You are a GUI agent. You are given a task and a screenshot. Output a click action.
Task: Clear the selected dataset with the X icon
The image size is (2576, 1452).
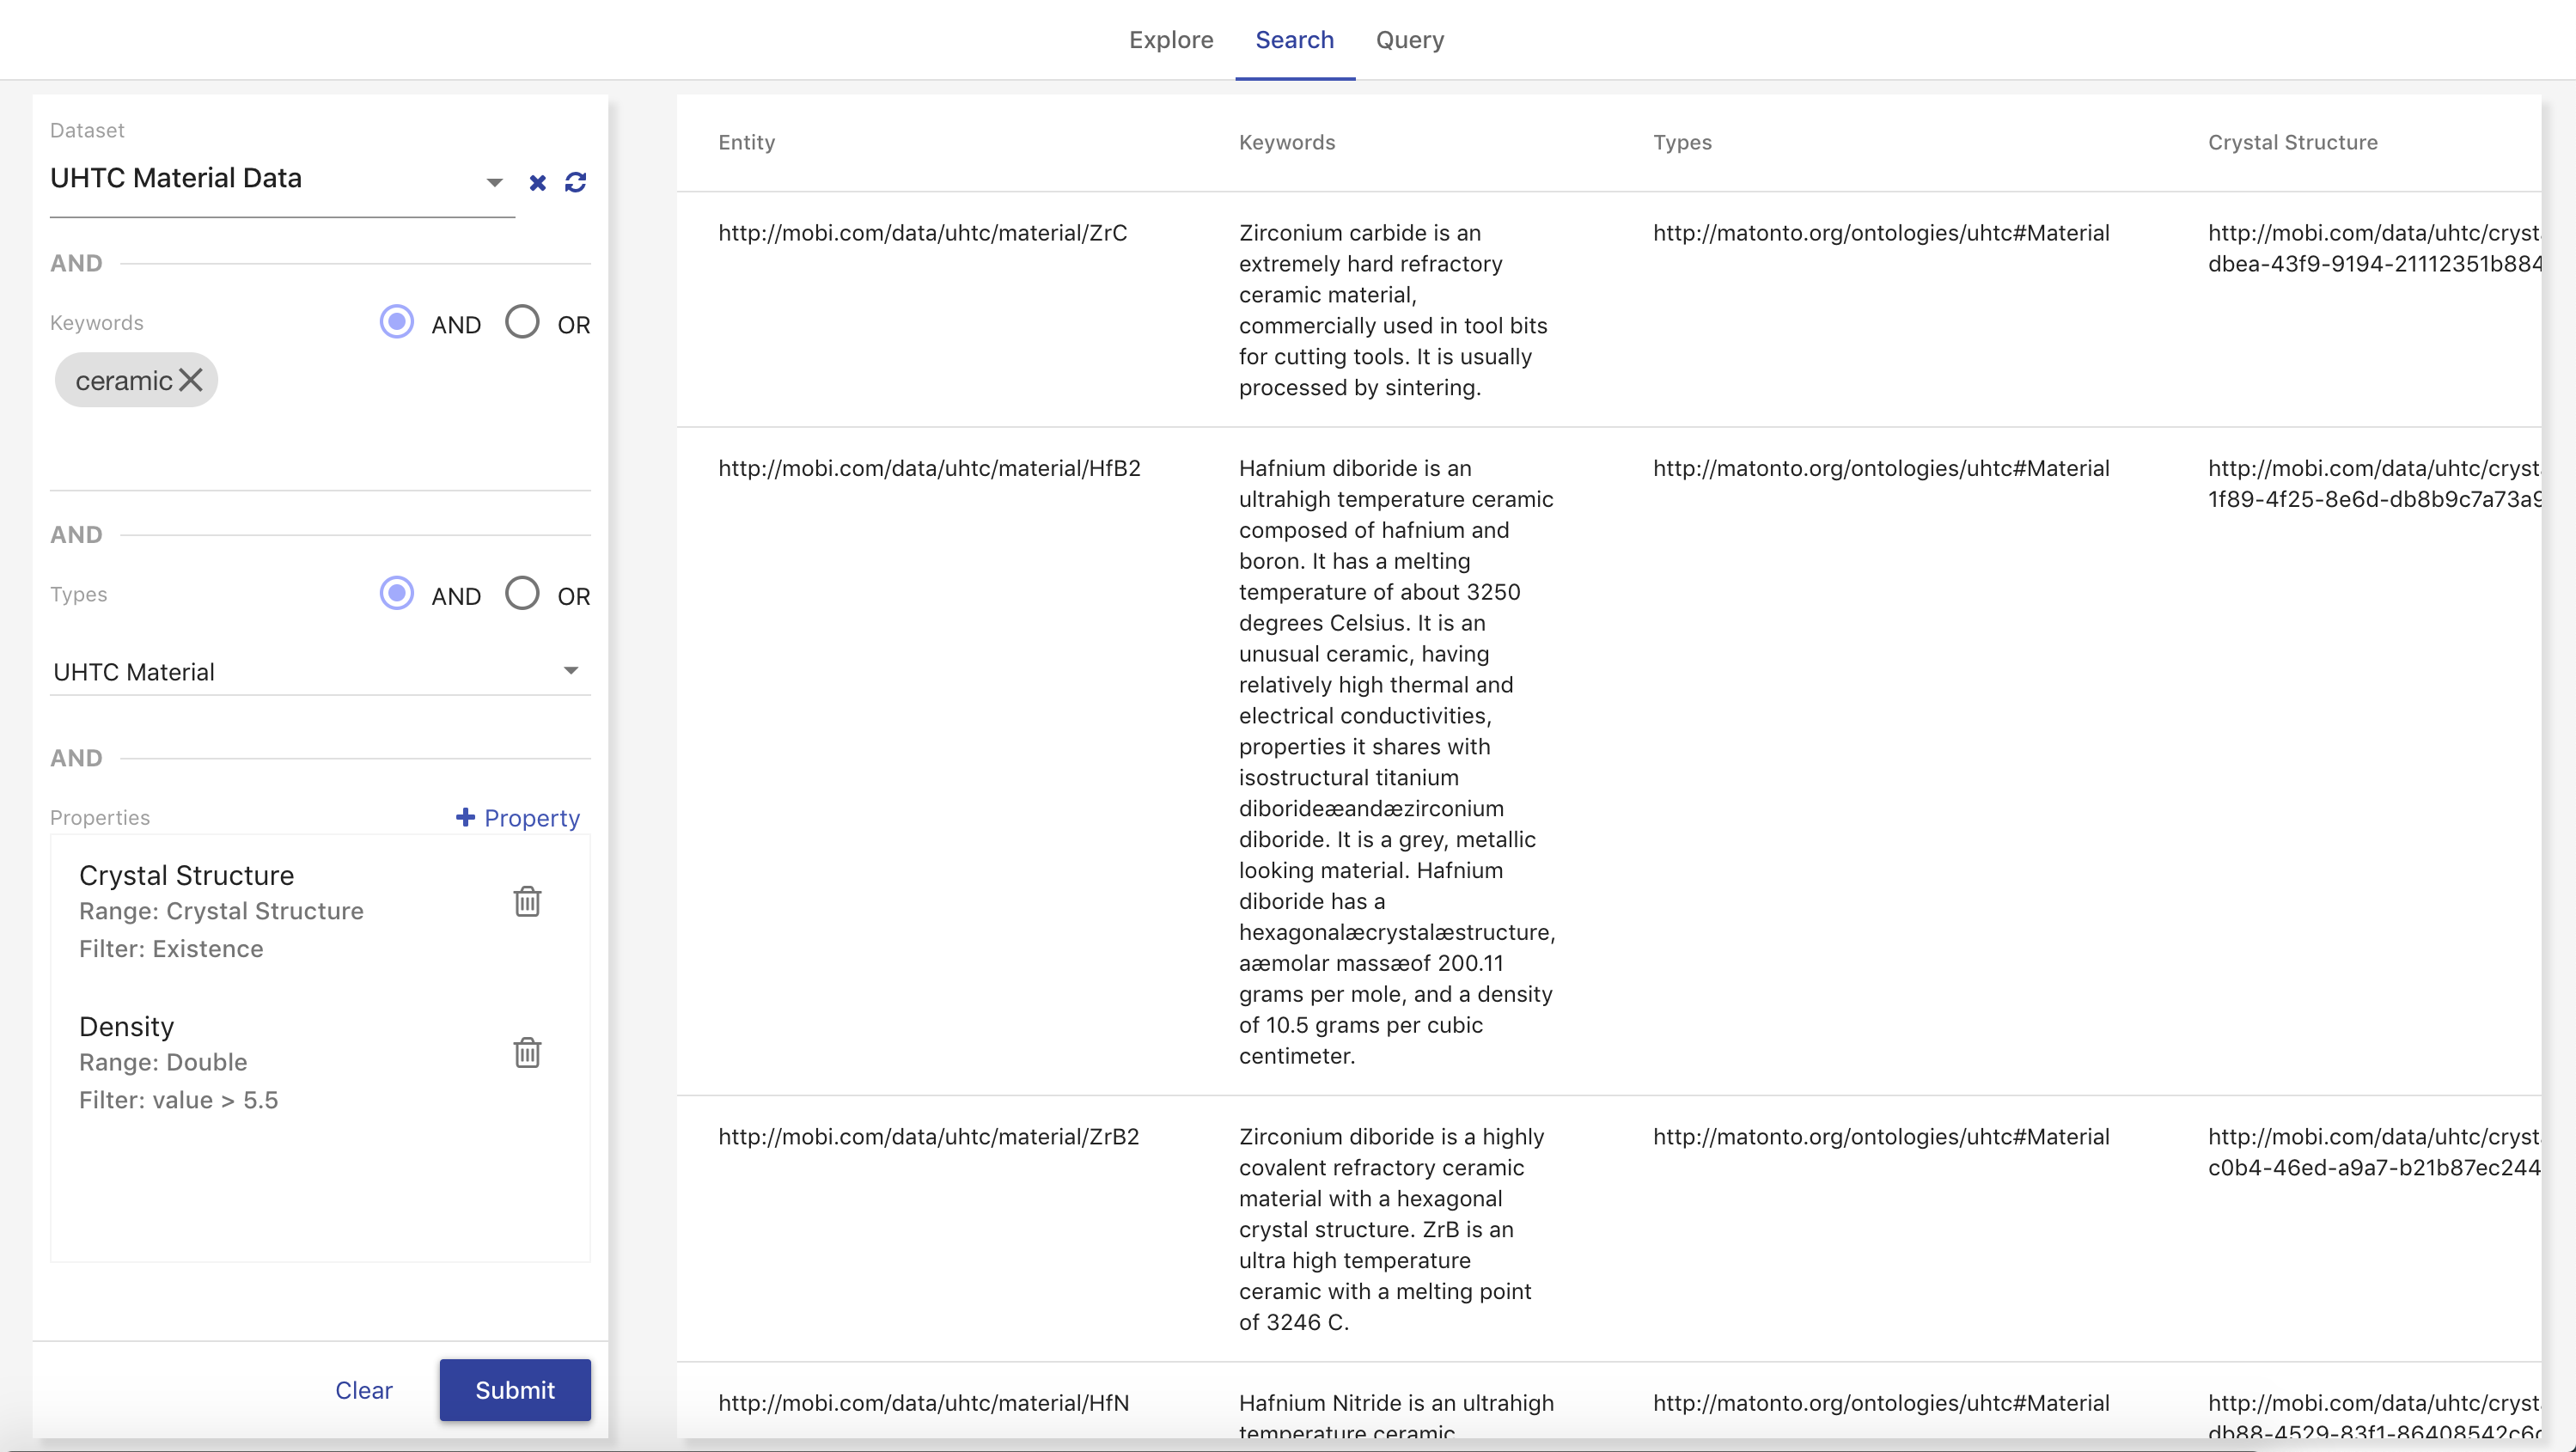pos(537,182)
